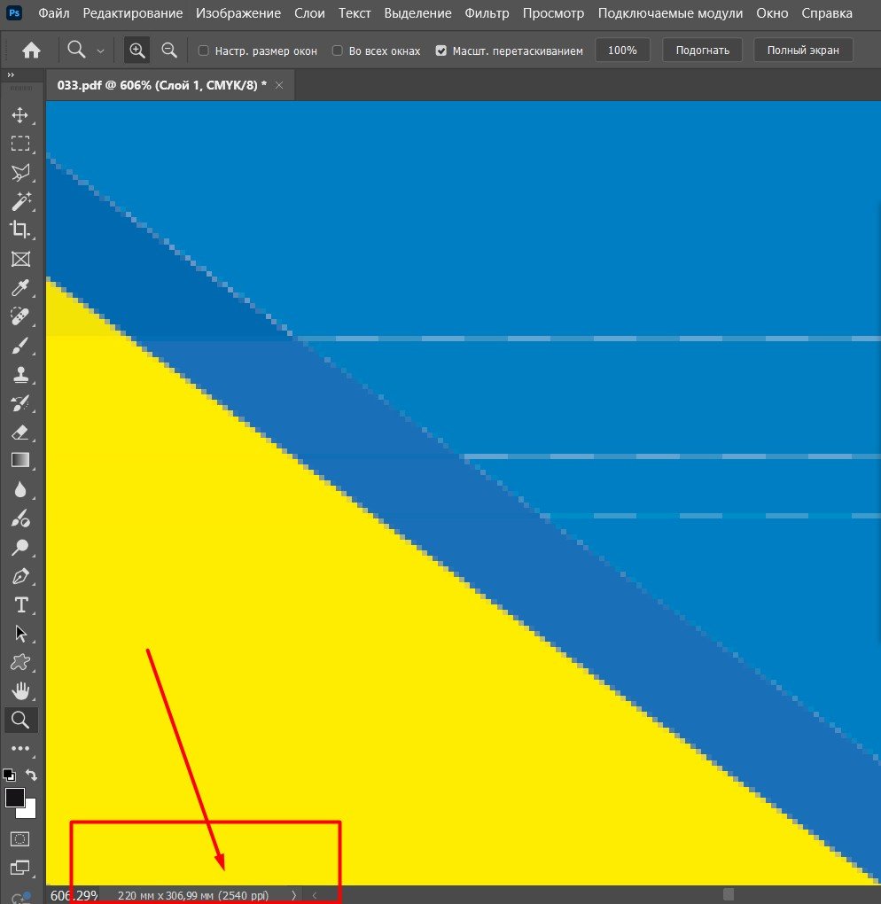This screenshot has width=881, height=904.
Task: Click the Photoshop Ps application logo
Action: click(14, 12)
